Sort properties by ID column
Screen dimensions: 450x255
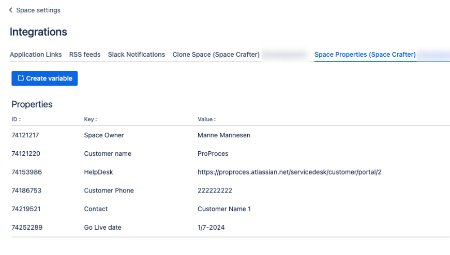click(17, 119)
